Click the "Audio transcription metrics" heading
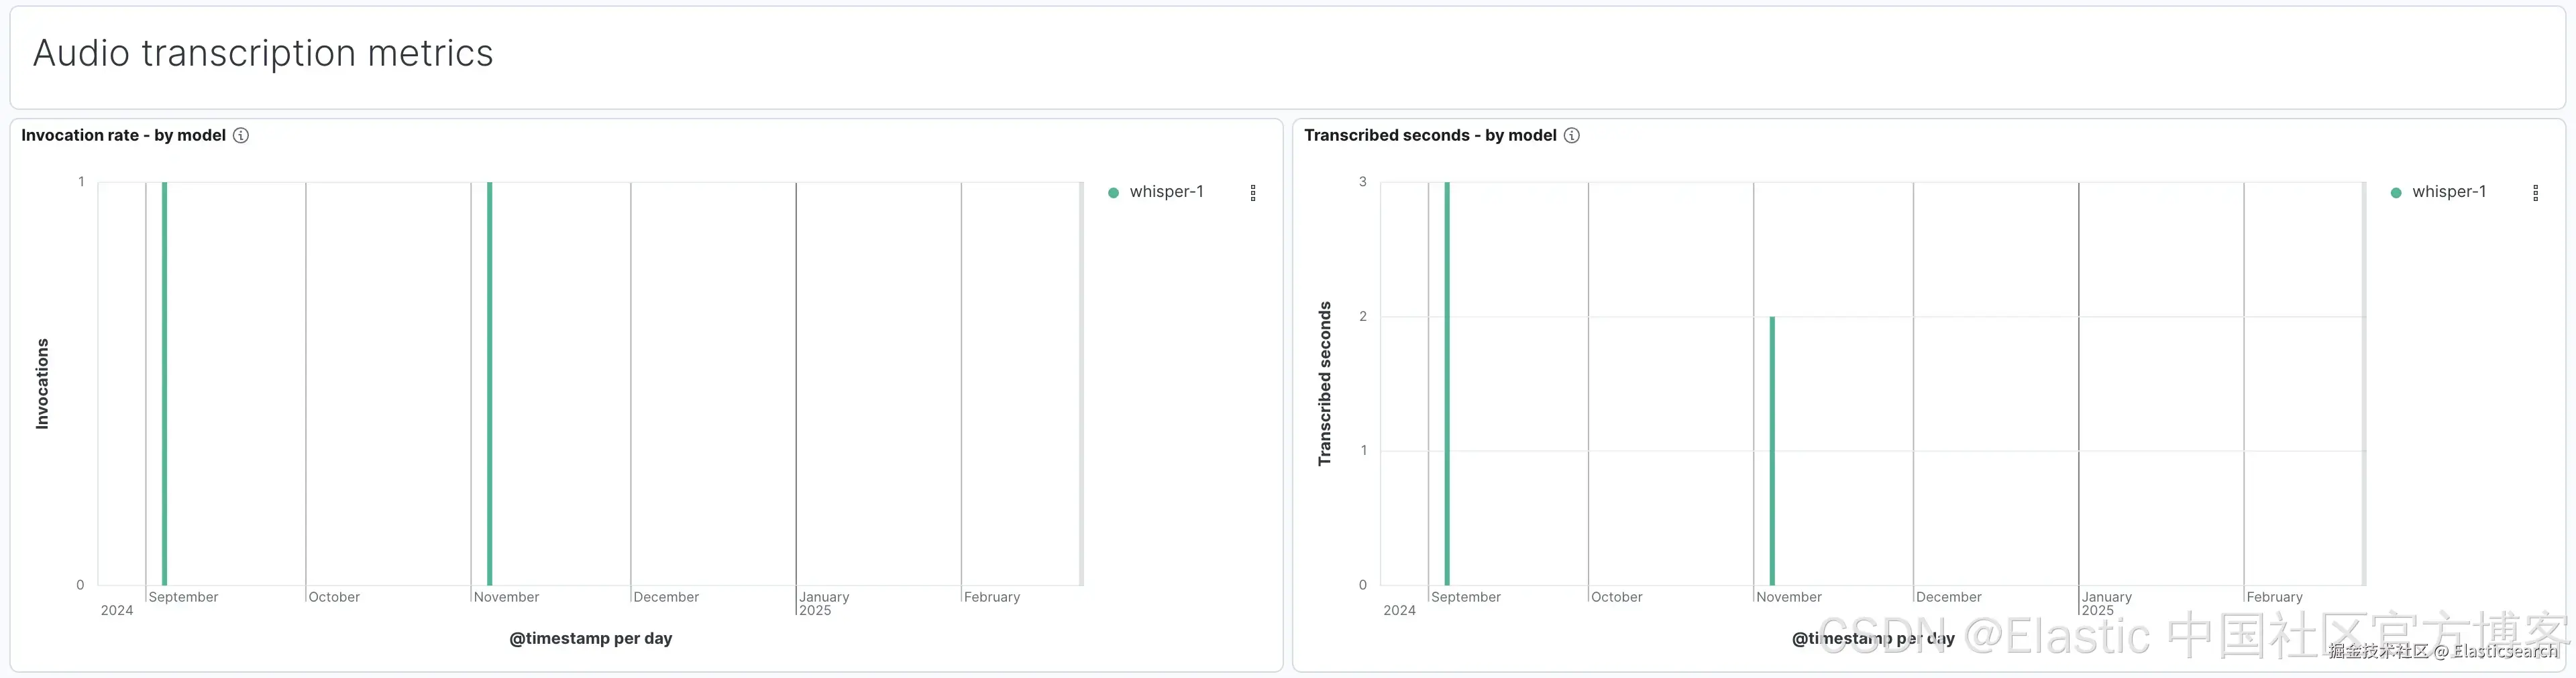 [x=263, y=53]
